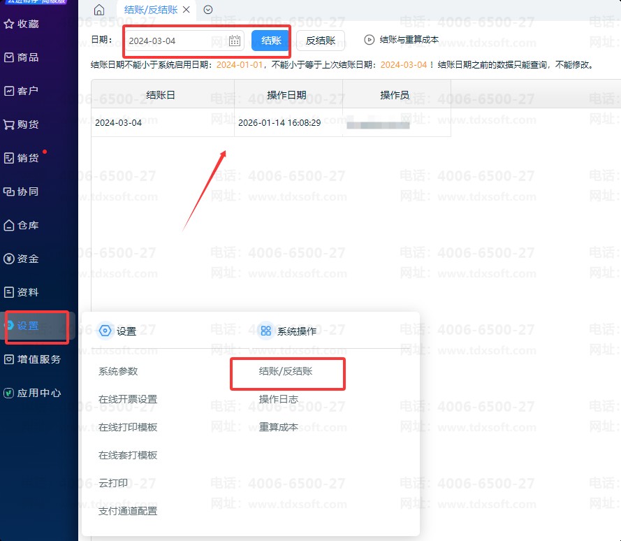Open the tab list dropdown arrow
Viewport: 621px width, 541px height.
pyautogui.click(x=207, y=10)
